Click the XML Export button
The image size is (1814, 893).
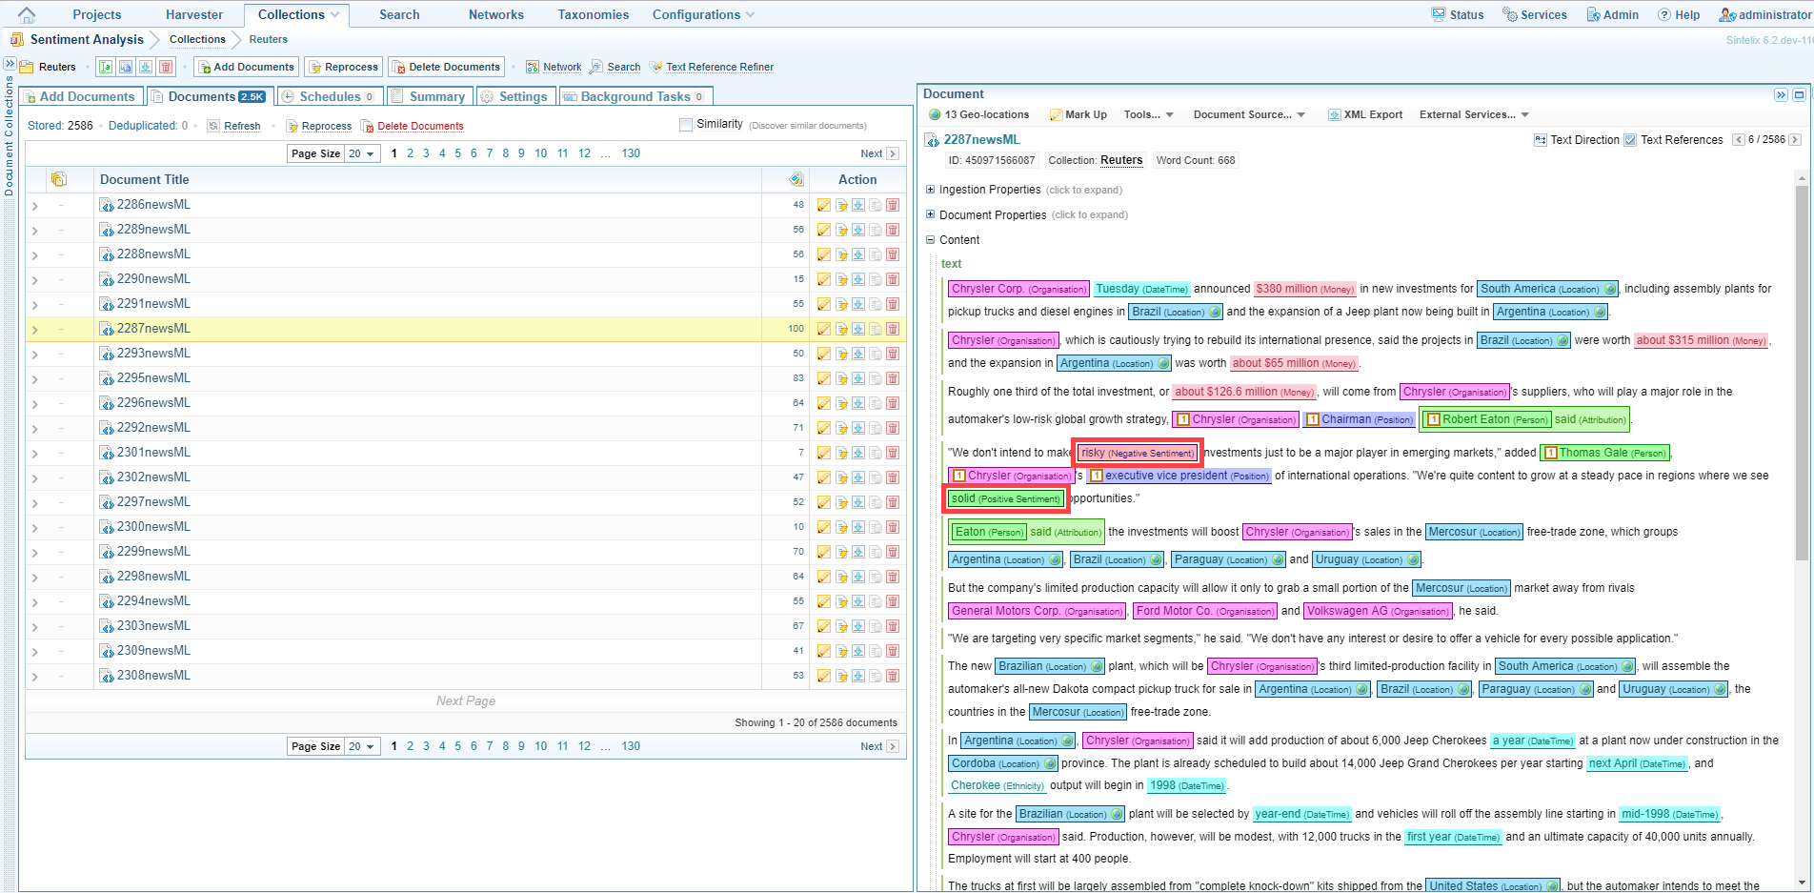[x=1365, y=114]
